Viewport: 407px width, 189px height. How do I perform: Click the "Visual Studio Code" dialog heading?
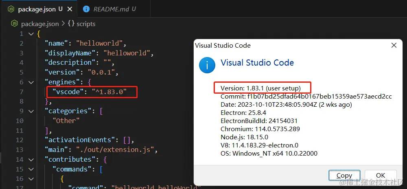pyautogui.click(x=257, y=63)
